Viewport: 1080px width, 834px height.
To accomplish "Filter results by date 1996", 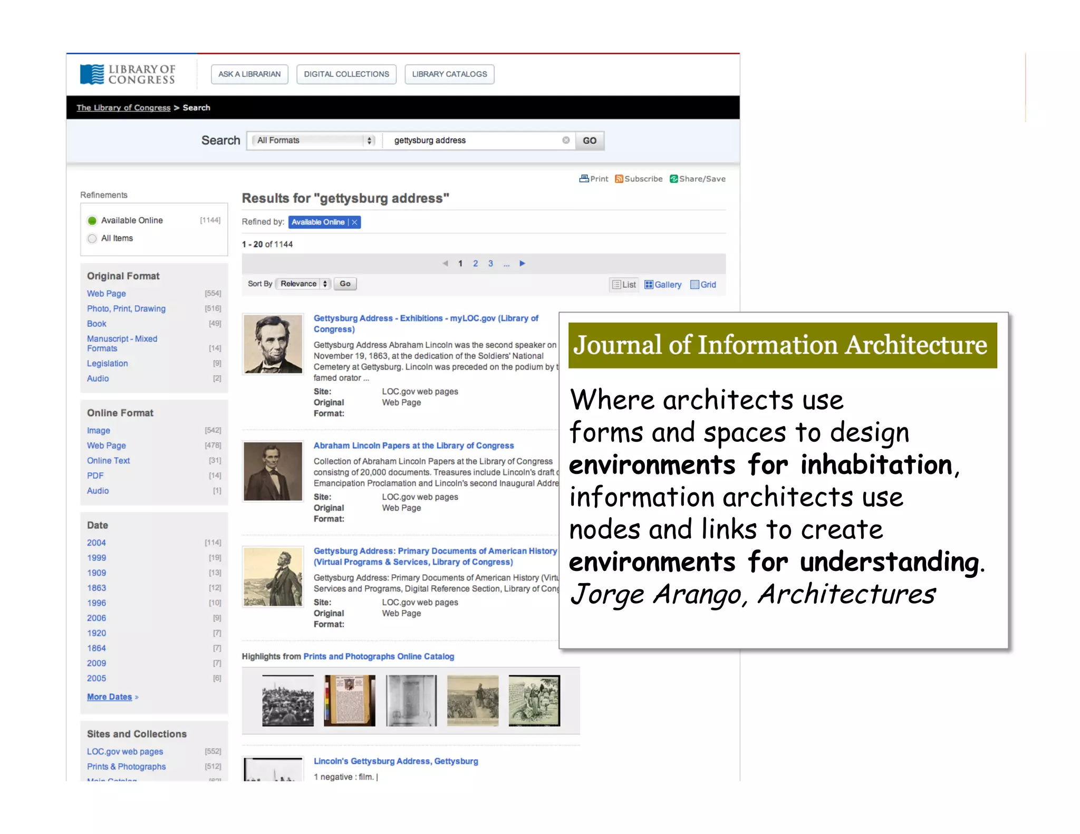I will pyautogui.click(x=96, y=603).
